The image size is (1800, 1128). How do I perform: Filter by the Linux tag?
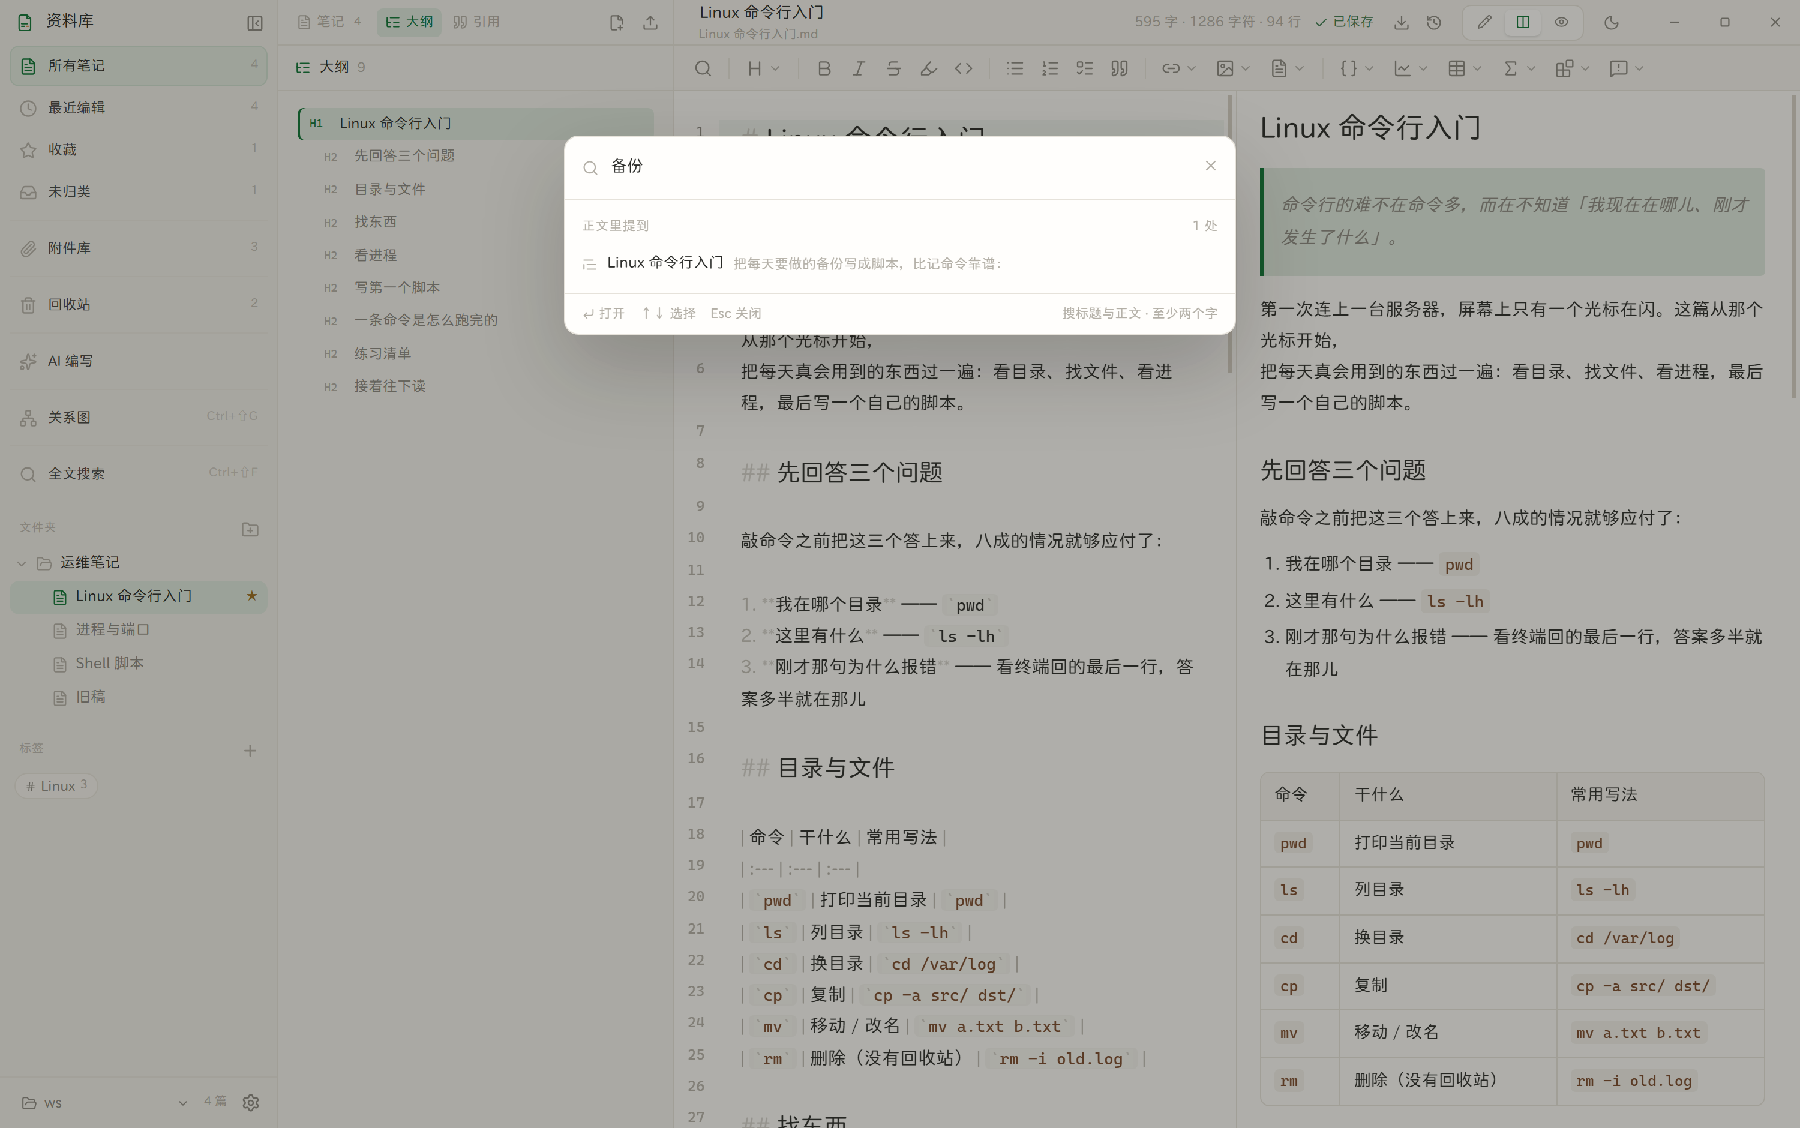click(x=56, y=785)
